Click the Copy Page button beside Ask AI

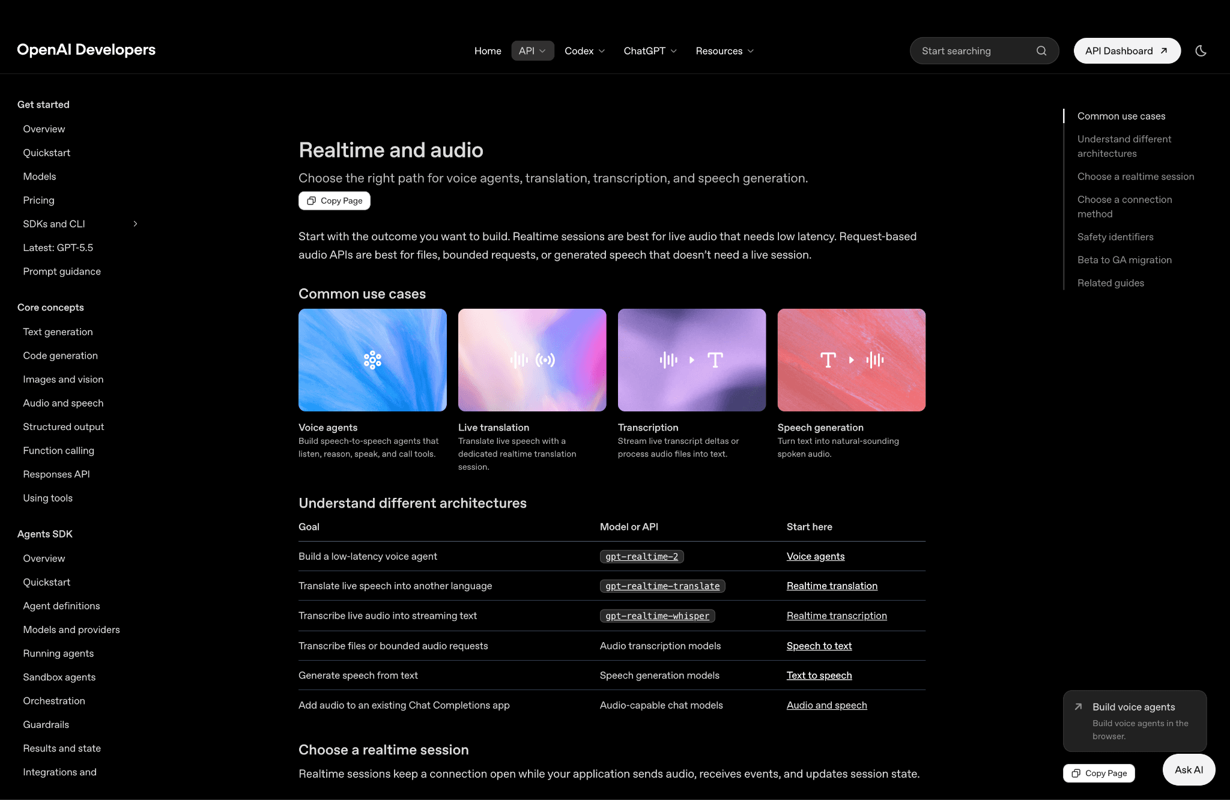coord(1099,773)
